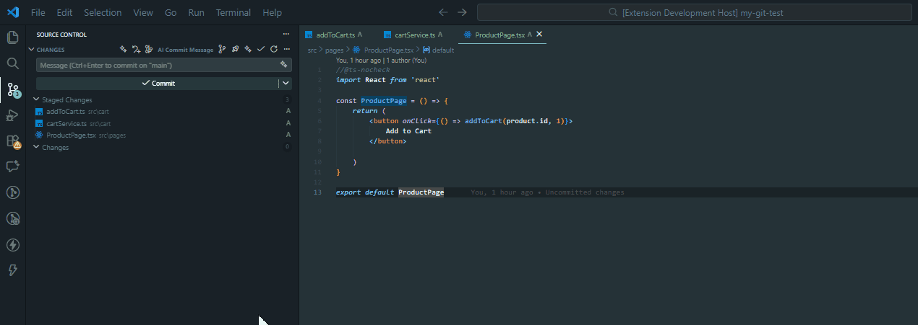Click the Staged Changes count badge 3
This screenshot has width=918, height=325.
pos(287,100)
